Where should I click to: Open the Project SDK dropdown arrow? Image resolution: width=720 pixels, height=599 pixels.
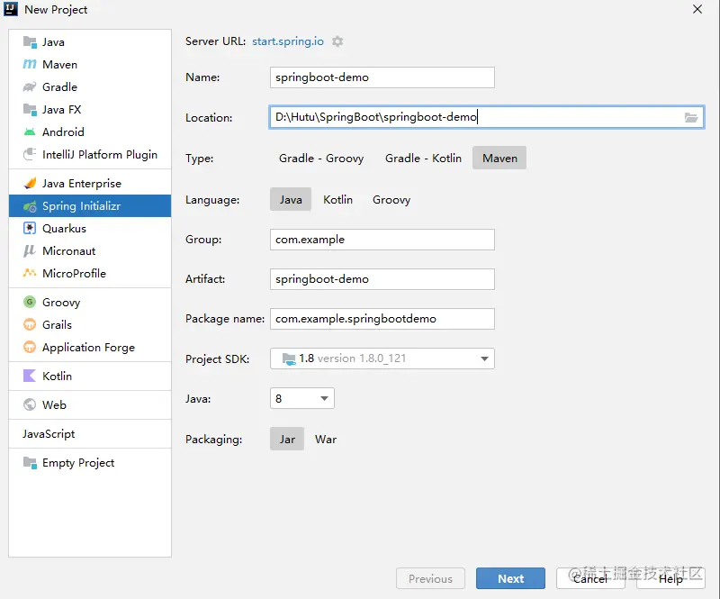tap(484, 358)
